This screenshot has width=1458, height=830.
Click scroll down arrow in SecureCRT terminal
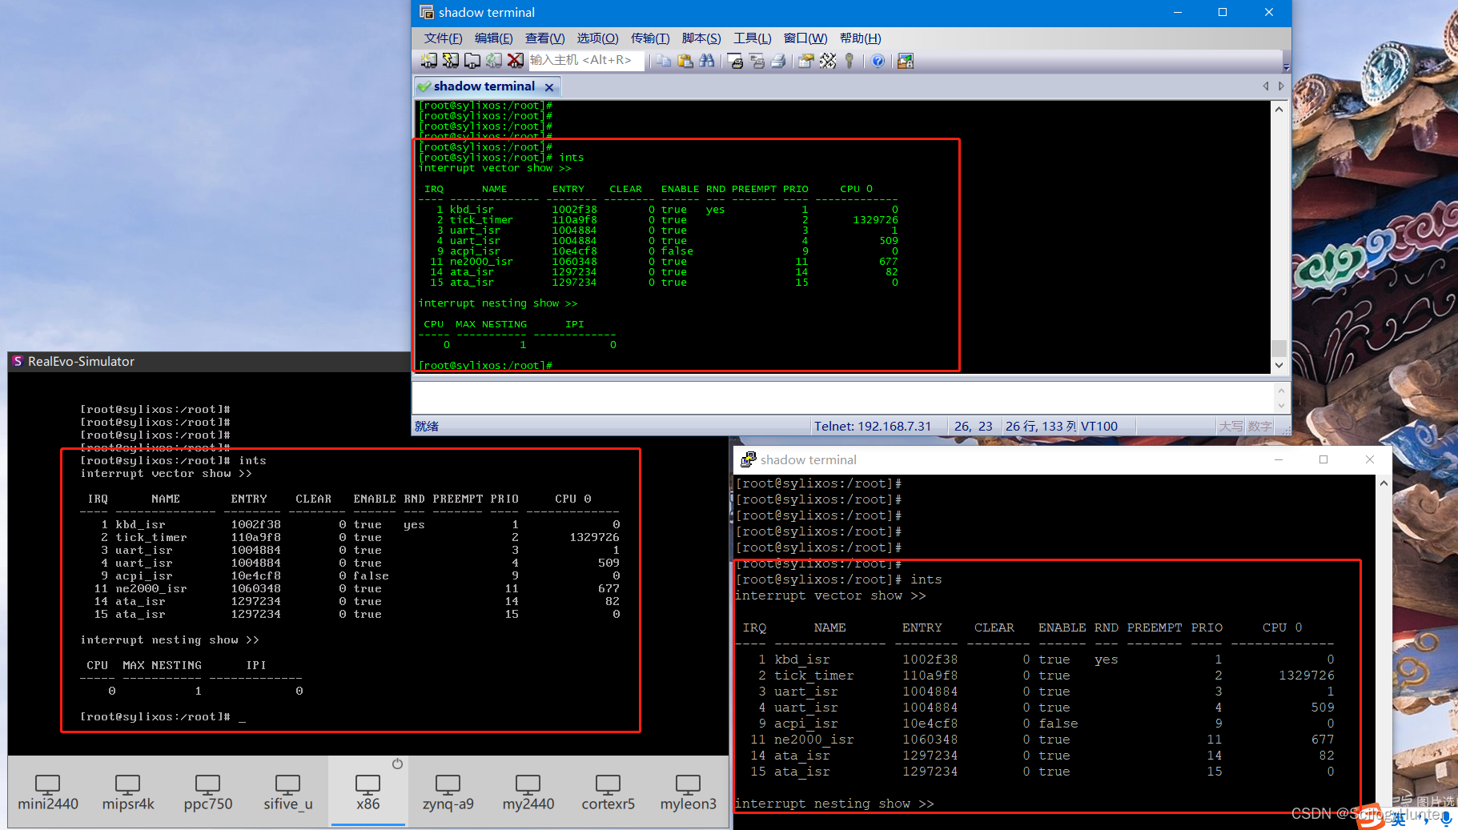click(1279, 365)
